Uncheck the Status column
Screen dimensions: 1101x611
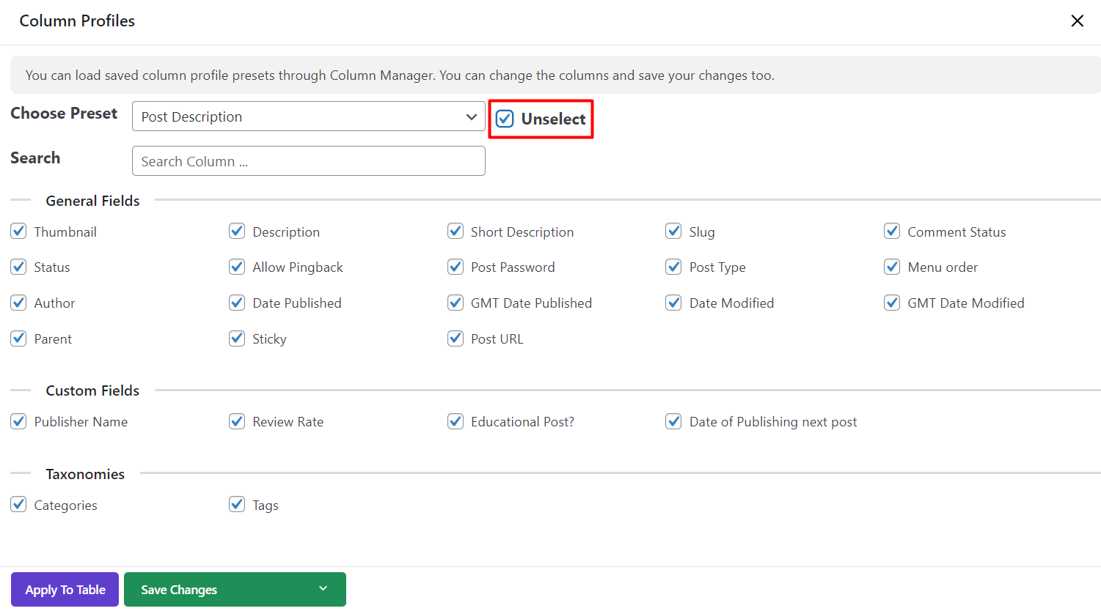point(18,267)
